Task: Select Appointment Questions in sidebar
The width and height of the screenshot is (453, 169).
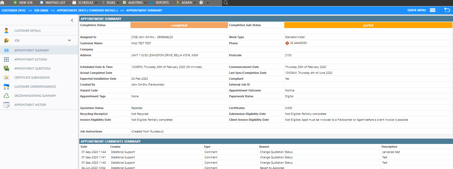Action: [x=32, y=69]
